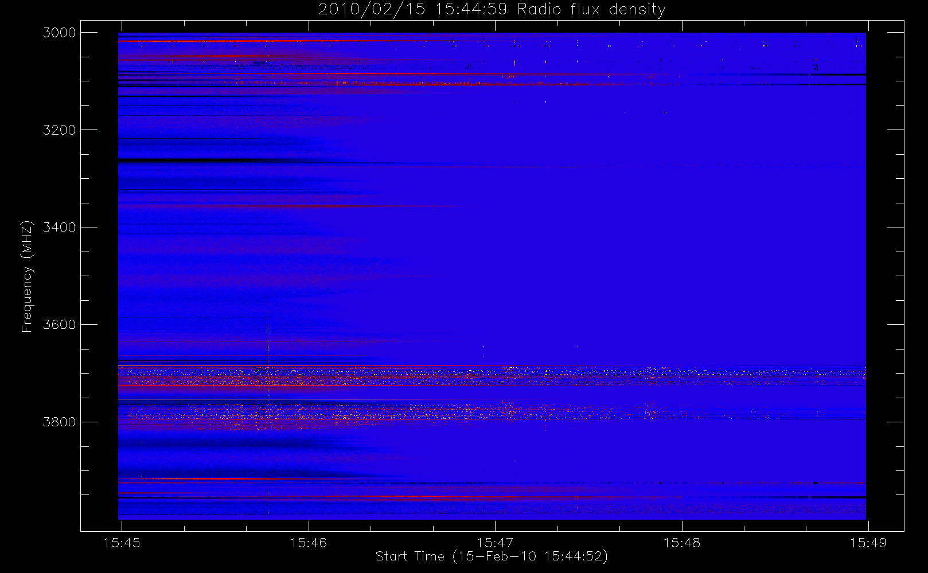Click the plot title "2010/02/15 15:44:59 Radio flux density"
928x573 pixels.
(492, 10)
